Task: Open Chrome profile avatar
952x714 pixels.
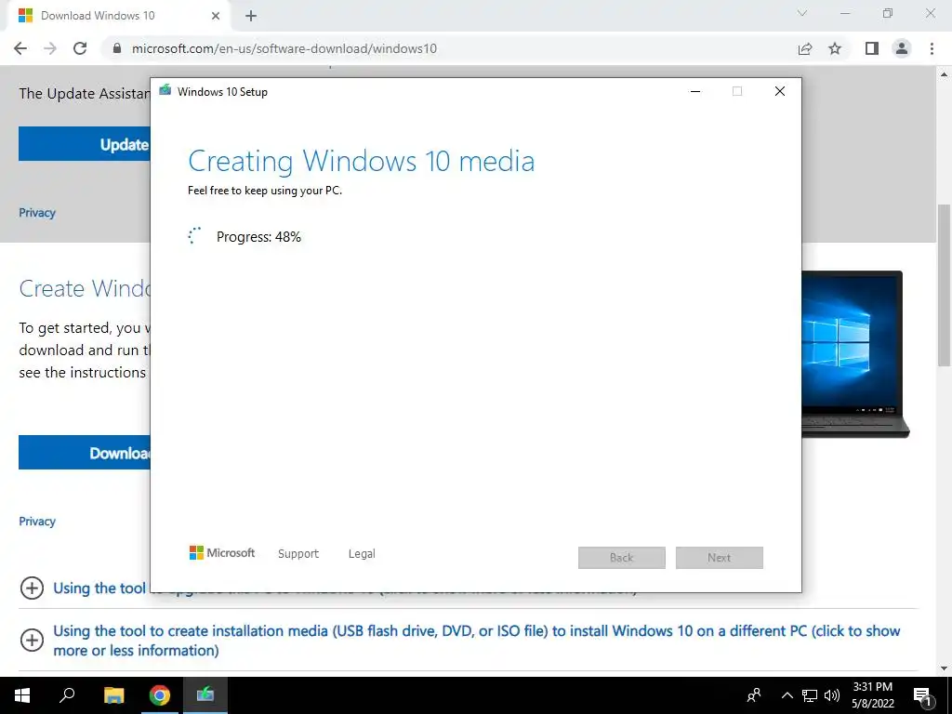Action: click(902, 48)
